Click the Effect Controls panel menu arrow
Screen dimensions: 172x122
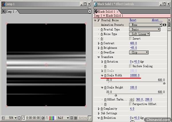(x=169, y=20)
